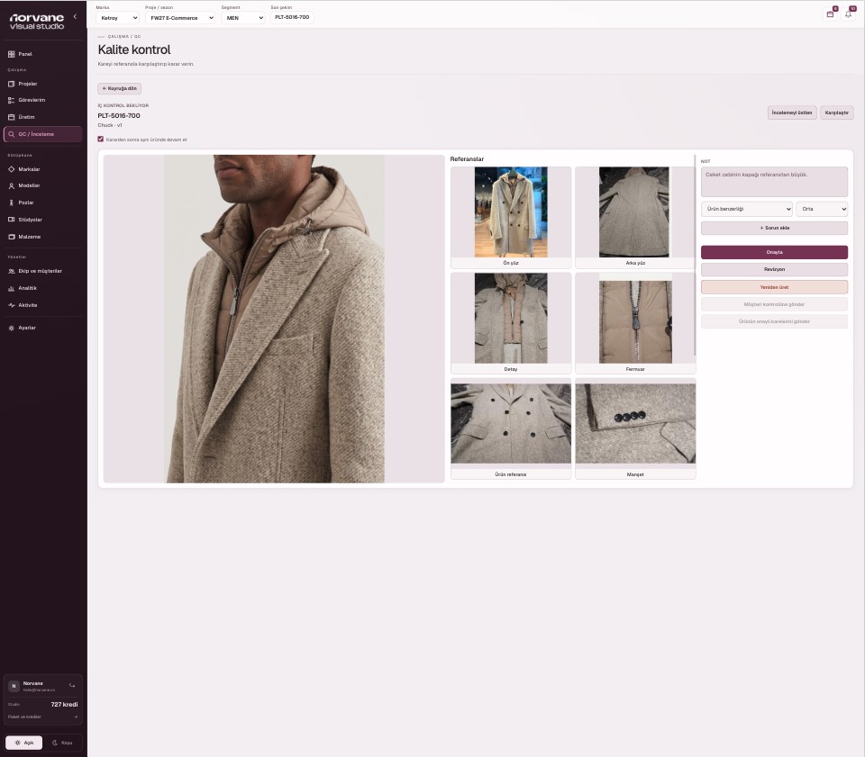
Task: Click the Panel grid icon in sidebar
Action: [x=11, y=54]
